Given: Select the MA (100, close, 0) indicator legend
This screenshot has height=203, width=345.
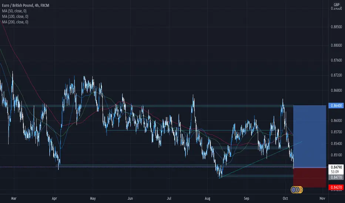Looking at the screenshot, I should [x=15, y=17].
